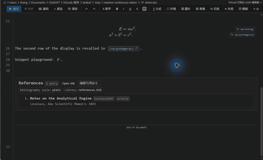
Task: Open the 原生 native editor
Action: (x=58, y=9)
